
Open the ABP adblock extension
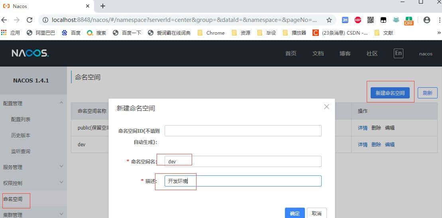click(x=358, y=20)
